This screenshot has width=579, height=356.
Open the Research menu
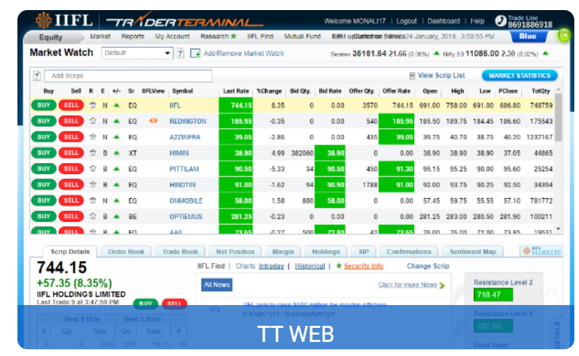click(218, 37)
